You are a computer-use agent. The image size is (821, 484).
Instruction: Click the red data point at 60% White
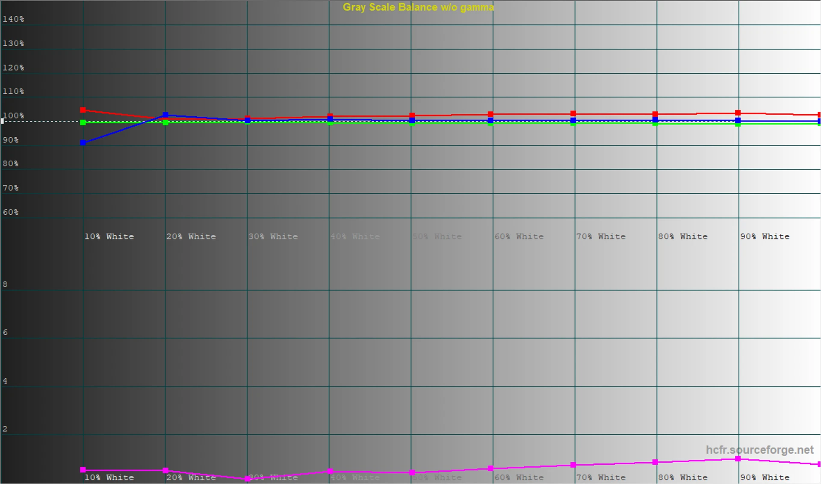(490, 114)
